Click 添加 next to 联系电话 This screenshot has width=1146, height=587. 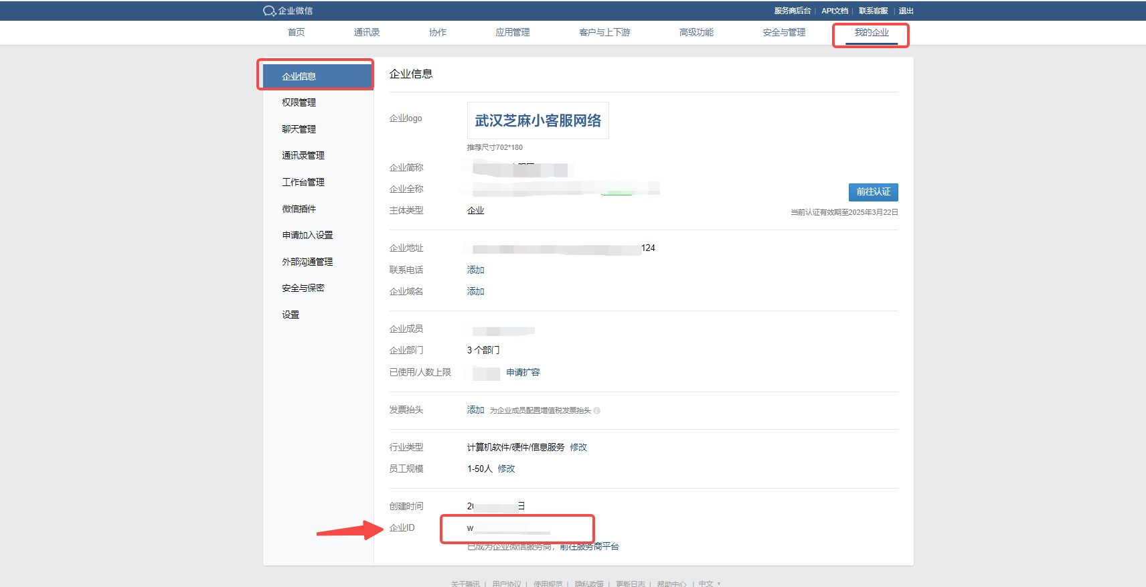pyautogui.click(x=476, y=270)
